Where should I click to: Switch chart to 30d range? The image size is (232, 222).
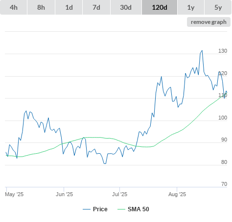[126, 7]
